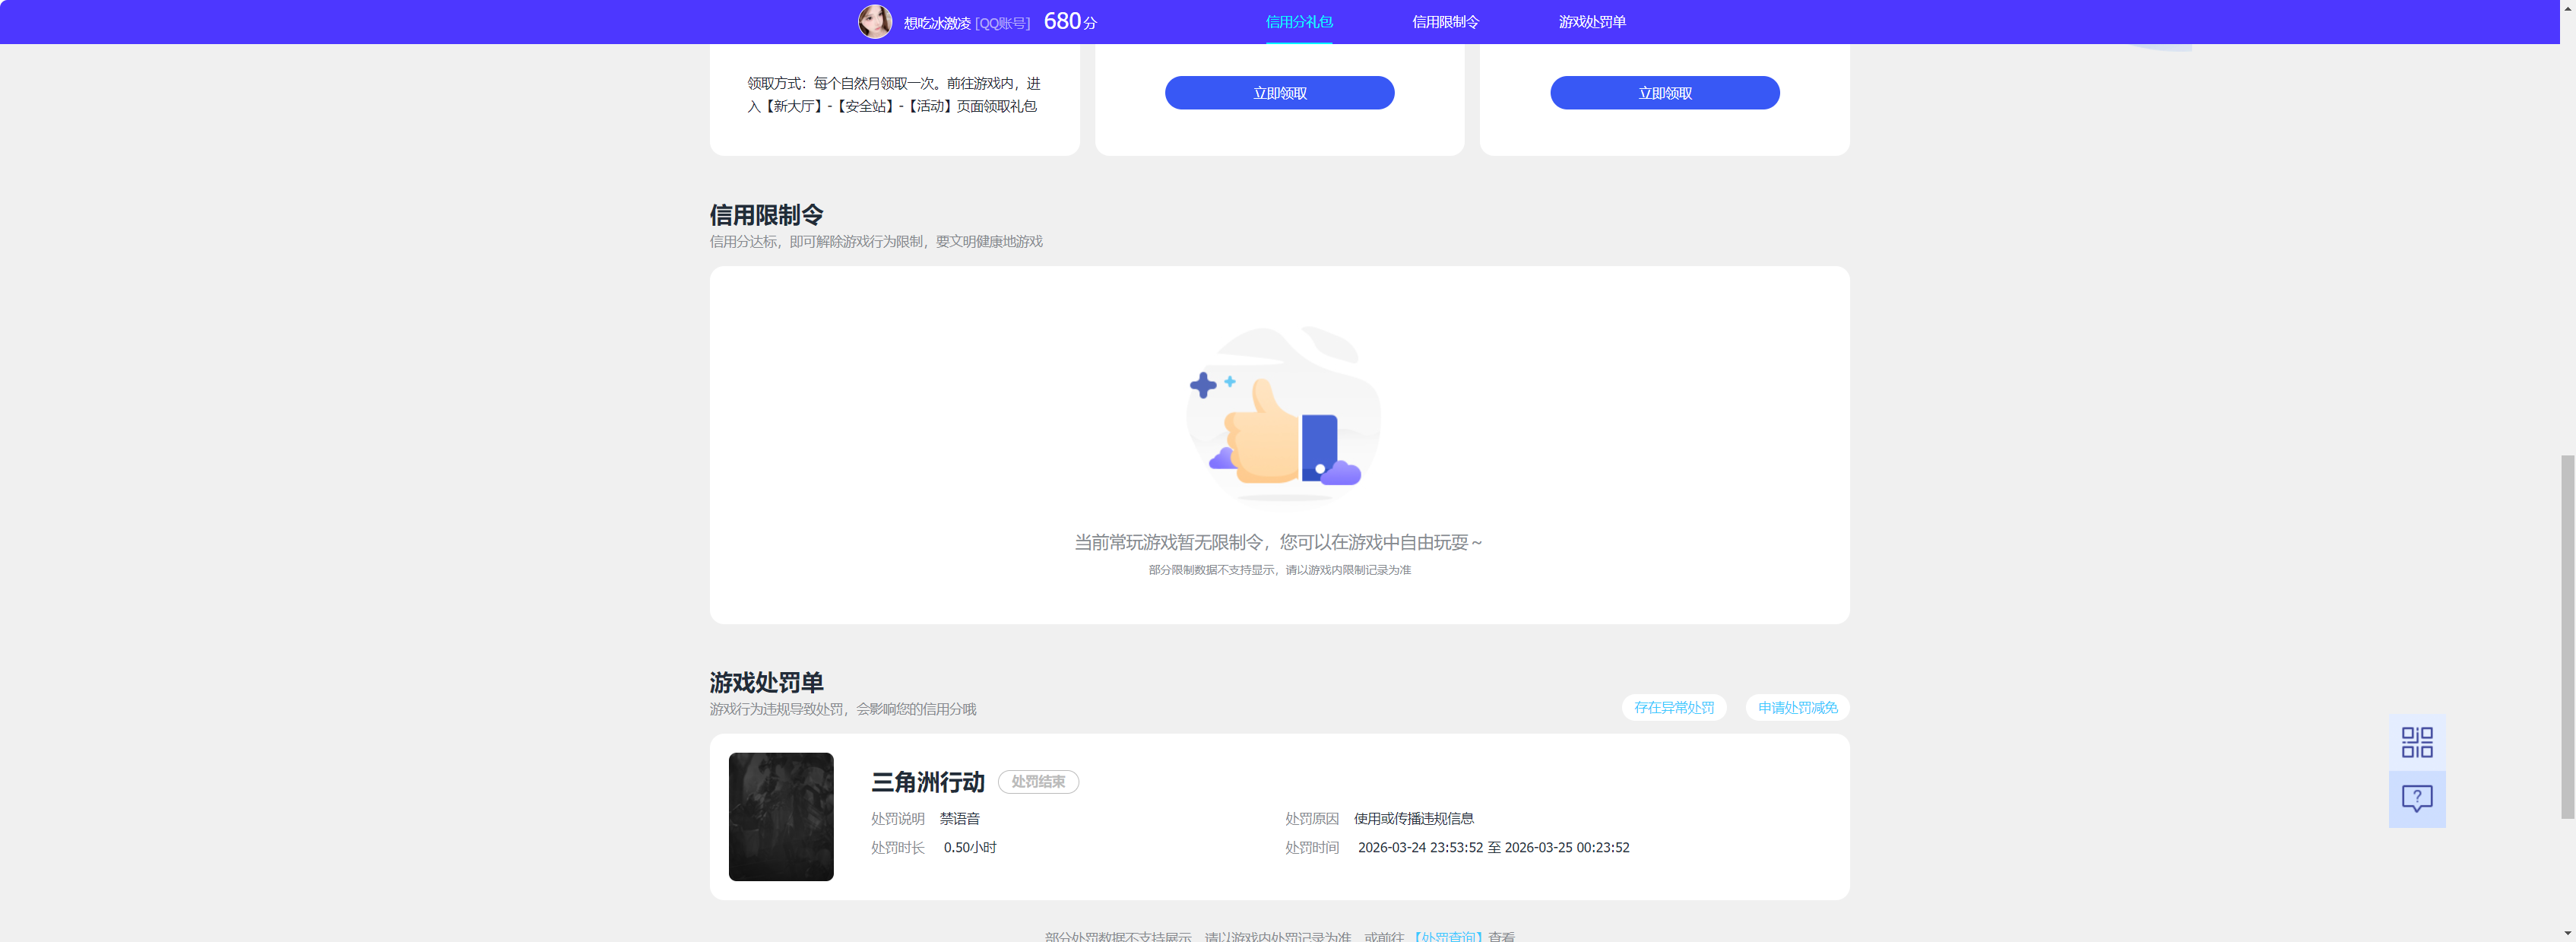Switch to 游戏处罚单 tab
The image size is (2576, 942).
(x=1592, y=21)
